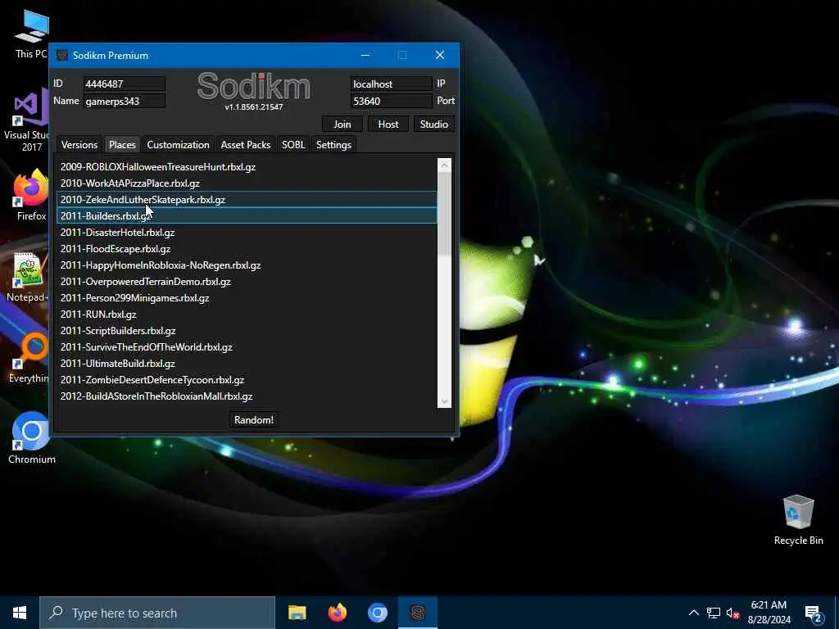Select 2011-OverpoweredTerrainDemo.rbxl.gz
Image resolution: width=839 pixels, height=629 pixels.
[247, 282]
